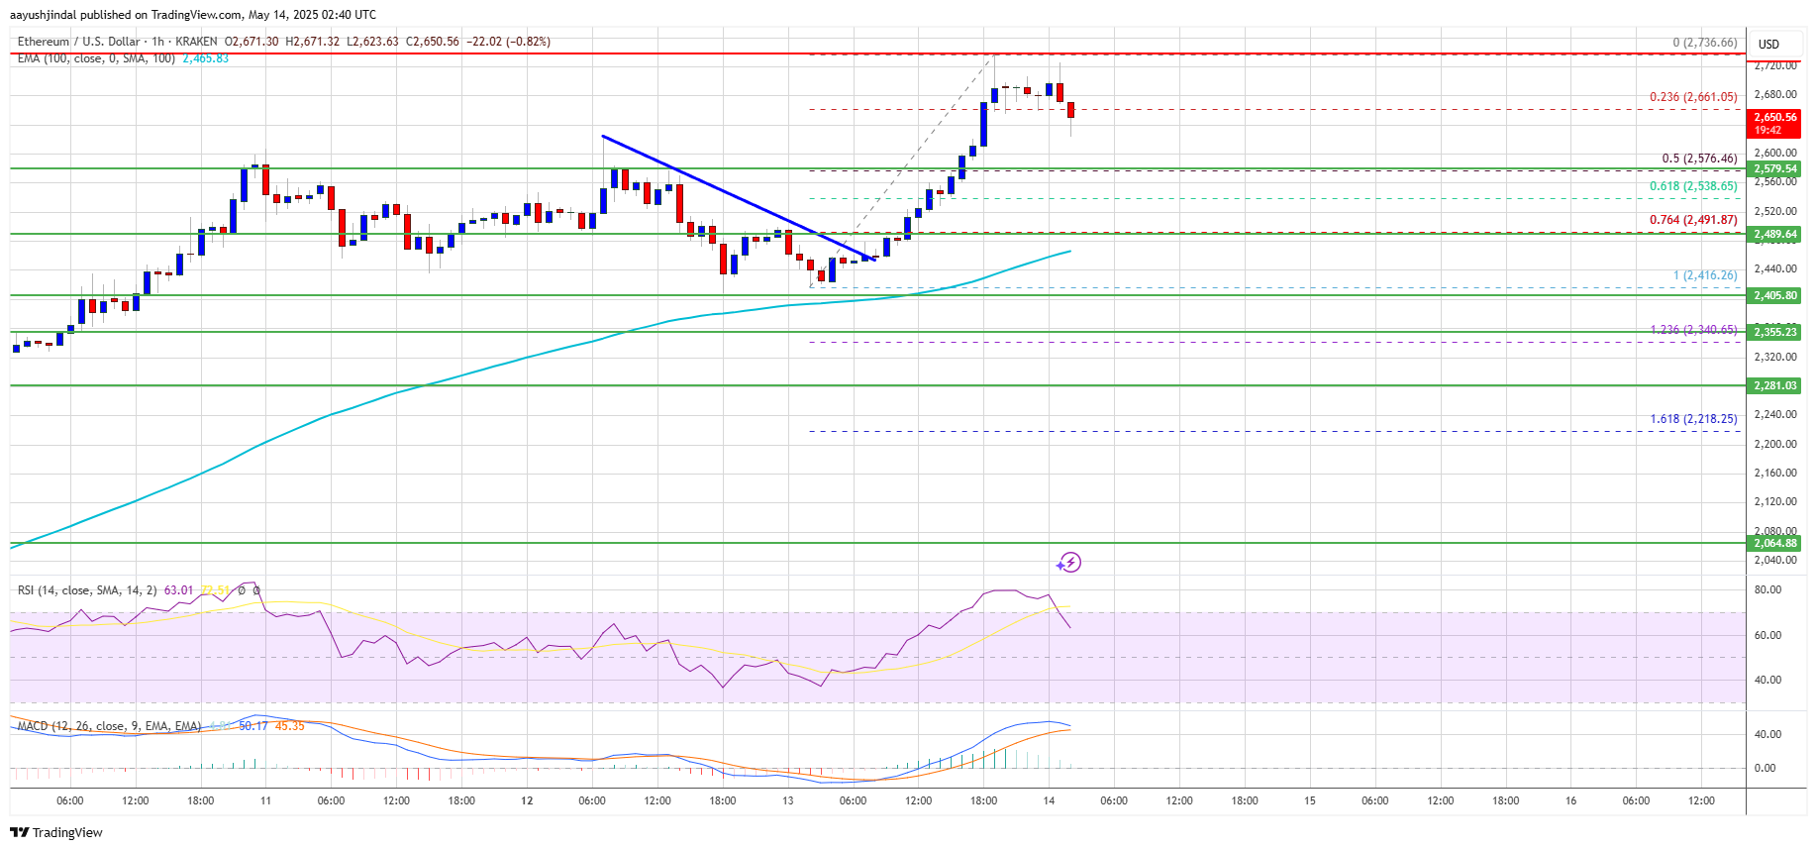Click the date label 12 on time axis
The image size is (1817, 850).
(x=527, y=800)
